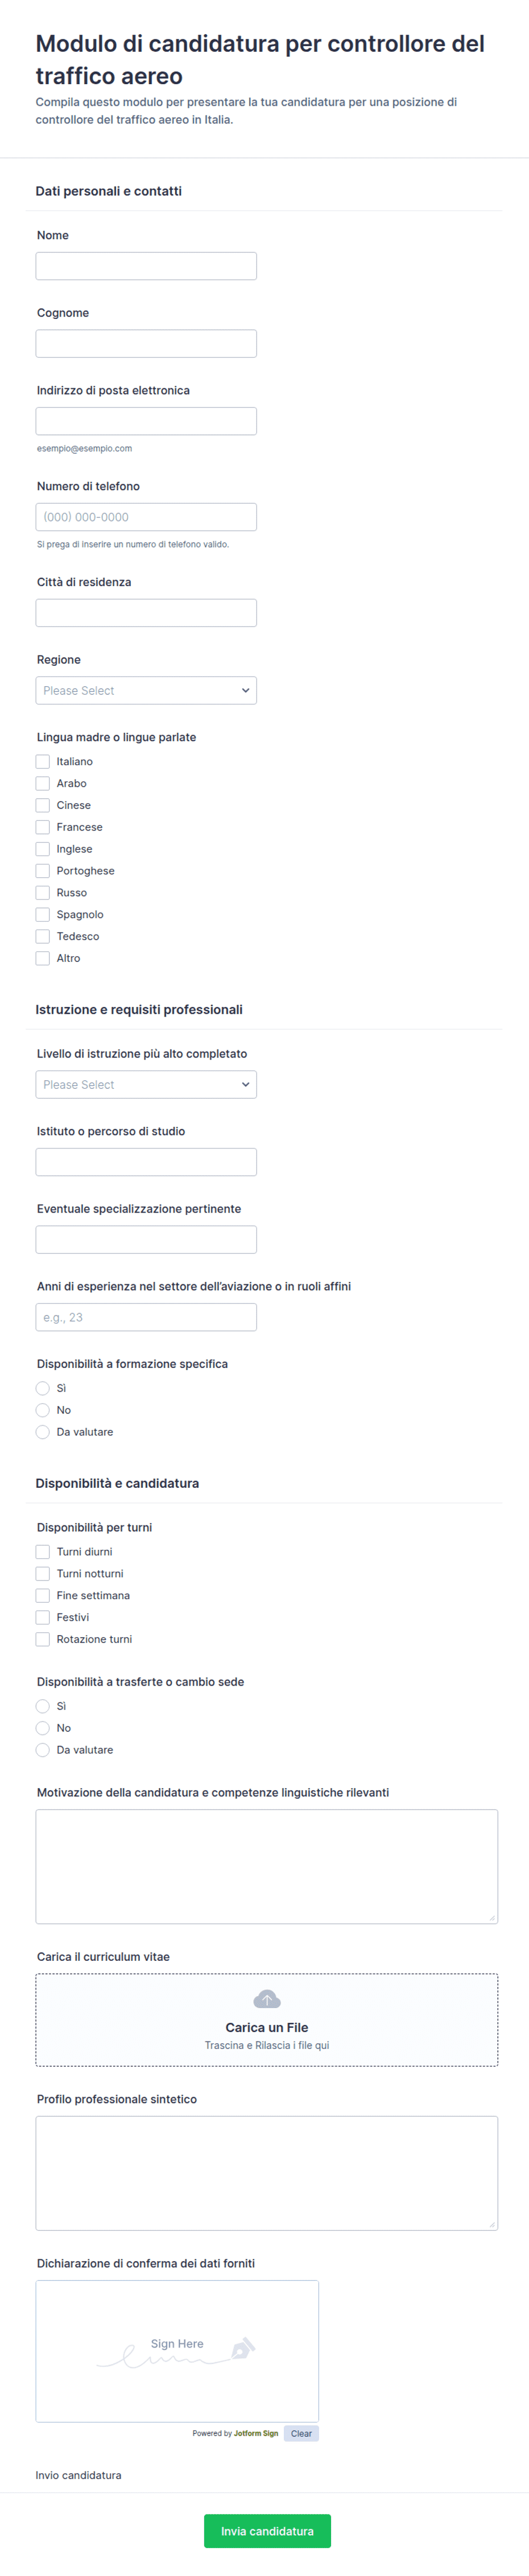Check the Rotazione turni checkbox
Viewport: 529px width, 2576px height.
click(x=43, y=1638)
